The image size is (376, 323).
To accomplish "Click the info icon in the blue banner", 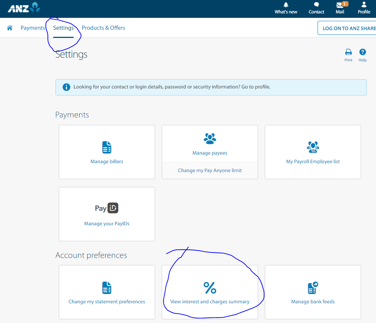I will point(67,87).
